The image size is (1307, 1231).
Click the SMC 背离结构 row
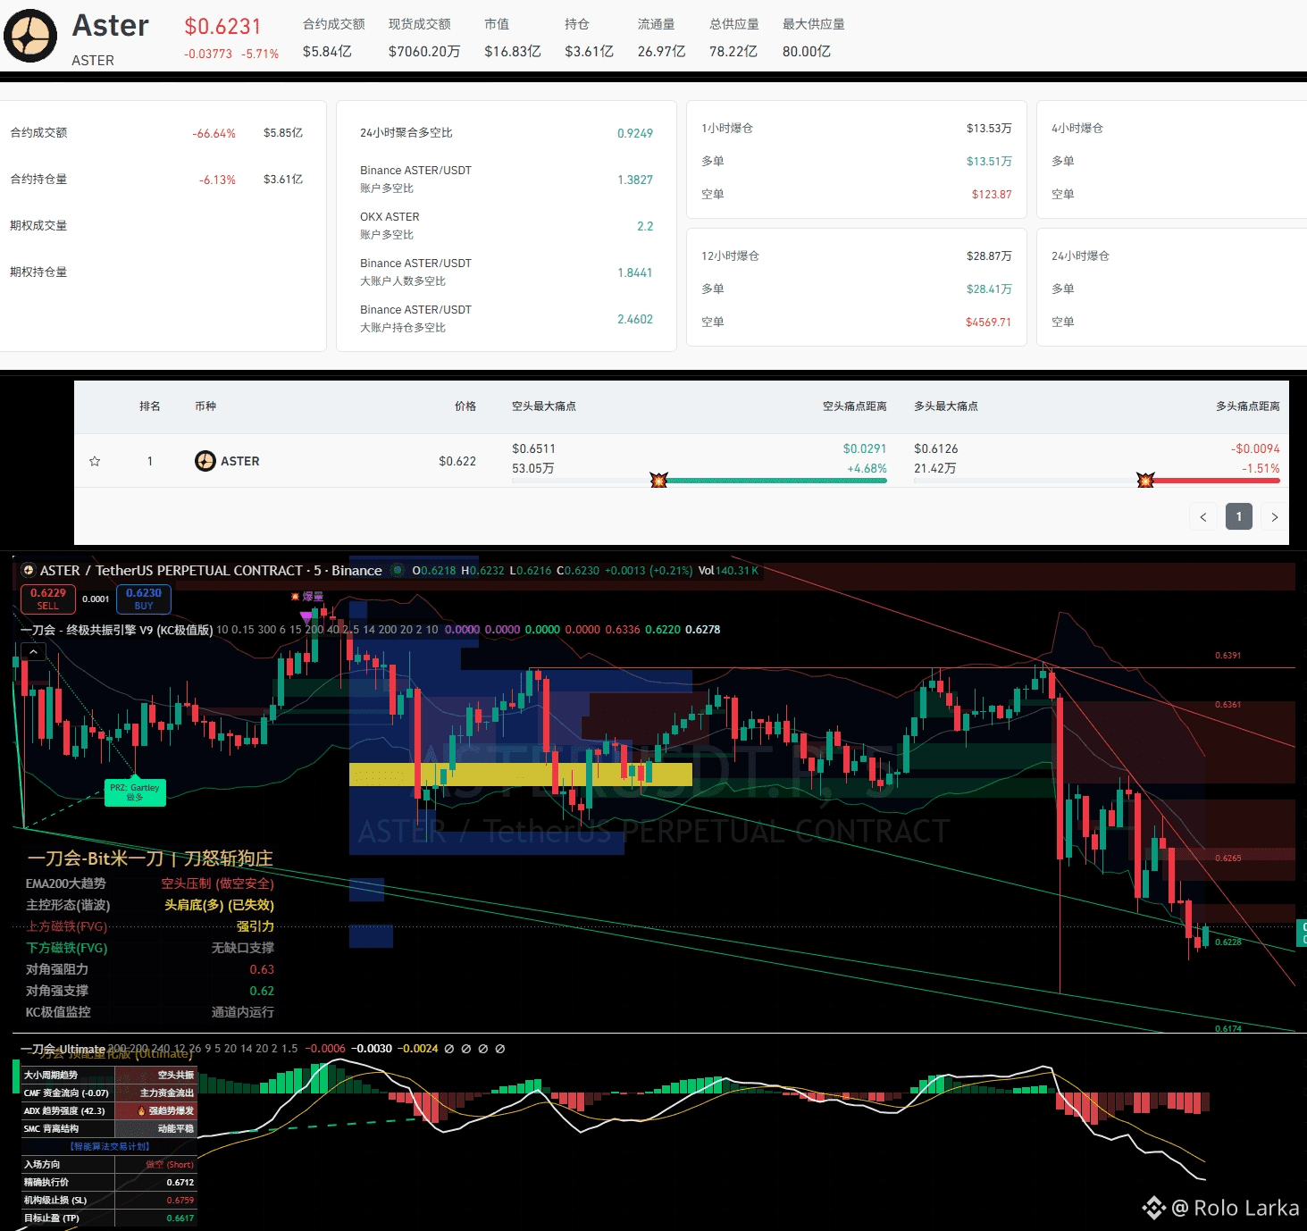(x=109, y=1129)
